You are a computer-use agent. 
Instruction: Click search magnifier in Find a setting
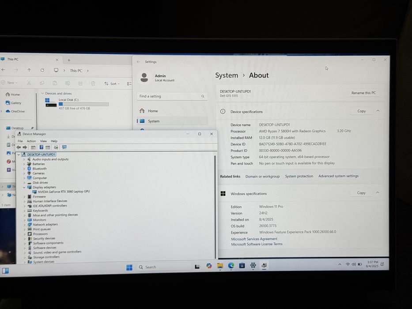[x=203, y=96]
